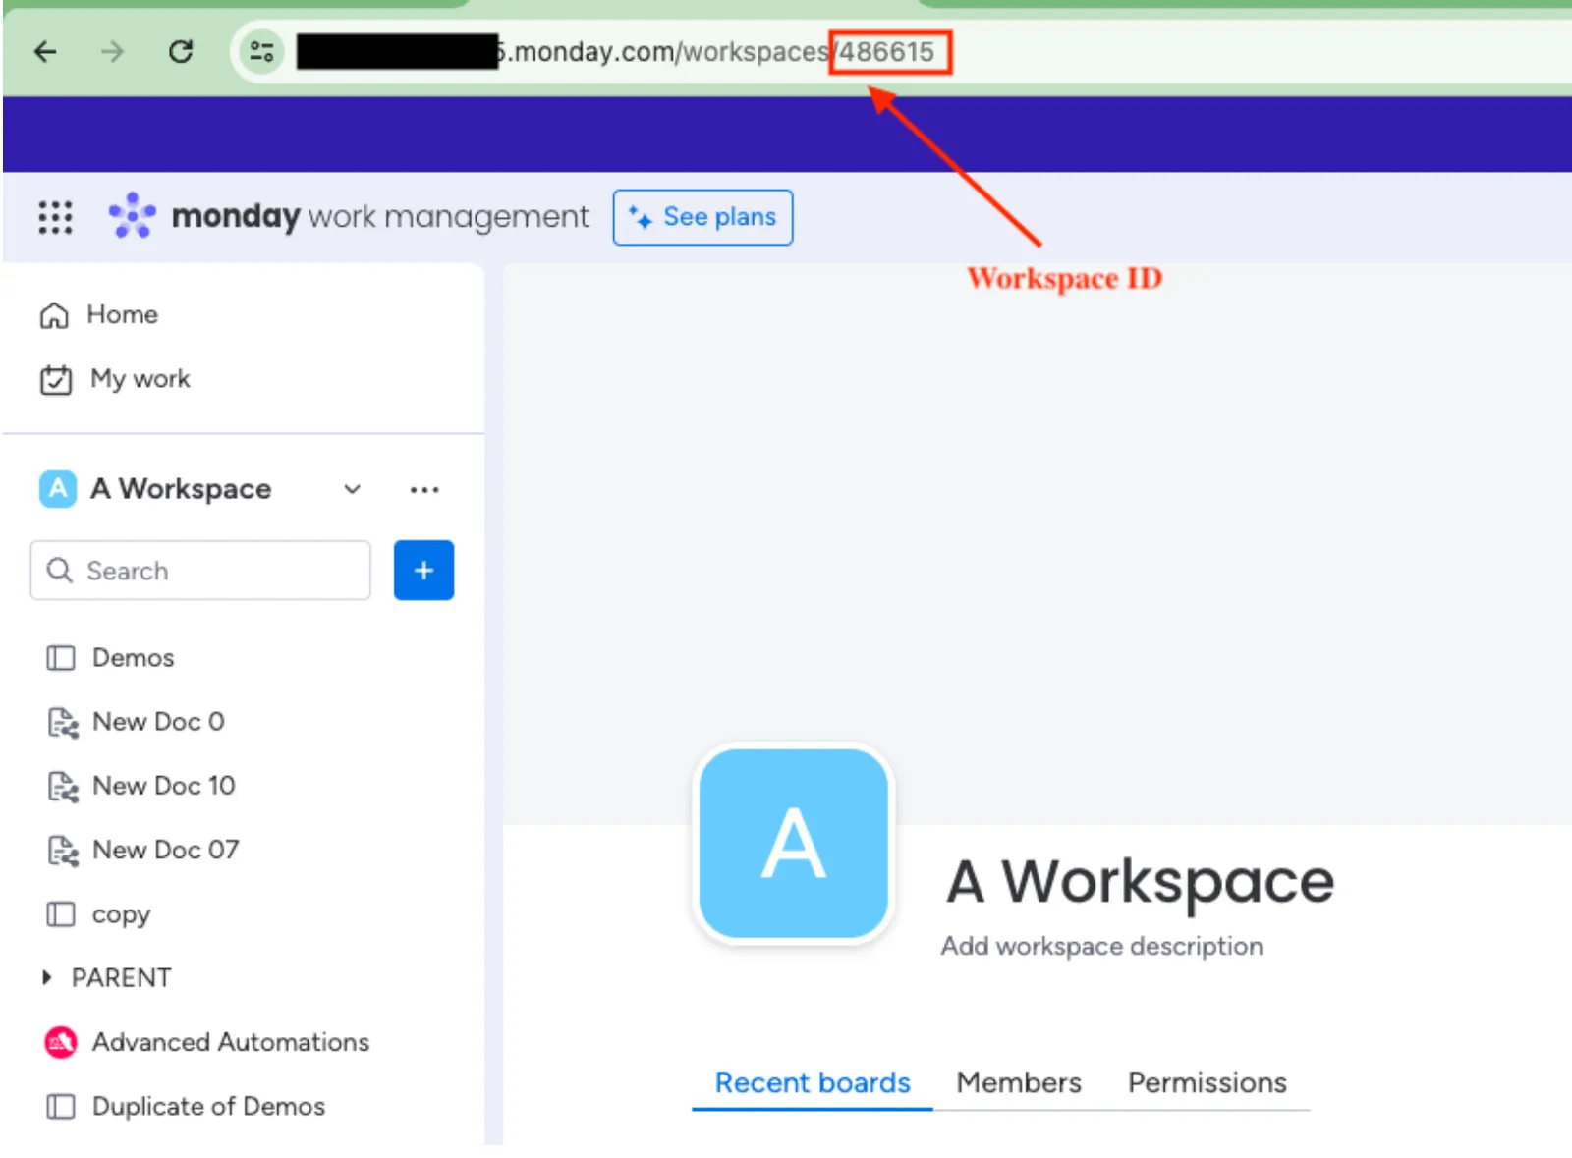
Task: Click the large blue A workspace avatar
Action: 793,844
